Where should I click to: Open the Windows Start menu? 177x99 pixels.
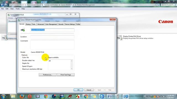pyautogui.click(x=3, y=97)
